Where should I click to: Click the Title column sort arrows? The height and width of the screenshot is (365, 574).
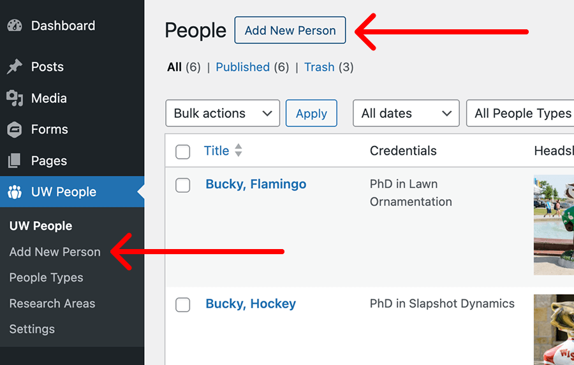(239, 151)
